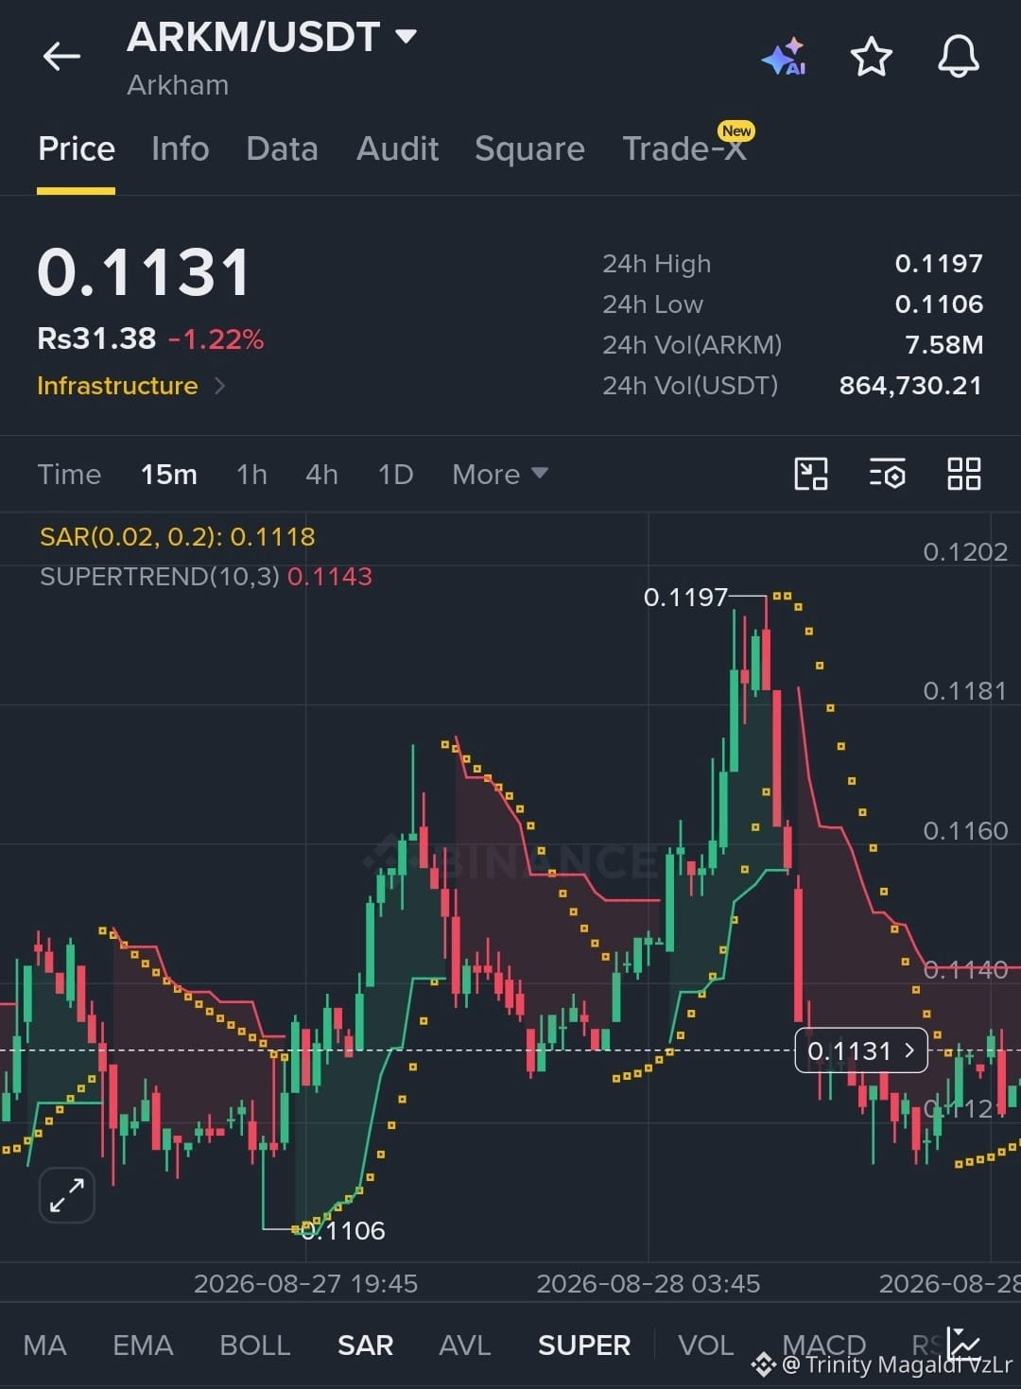Go back with the left arrow
Image resolution: width=1021 pixels, height=1389 pixels.
(x=61, y=57)
